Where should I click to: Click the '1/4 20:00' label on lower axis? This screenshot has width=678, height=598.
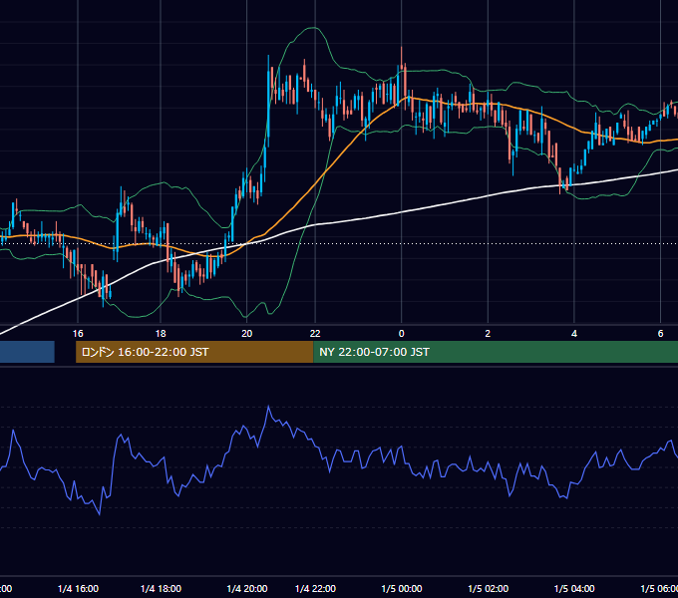247,588
